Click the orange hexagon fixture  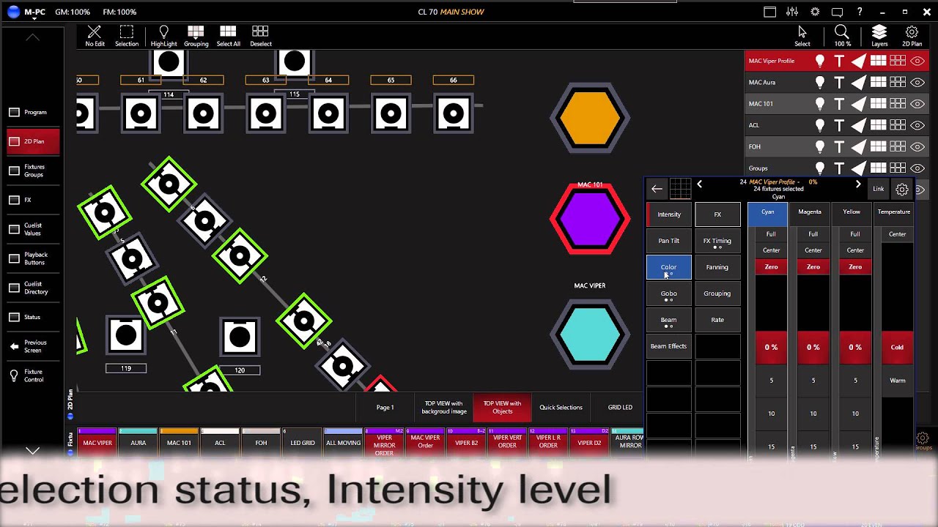tap(590, 118)
